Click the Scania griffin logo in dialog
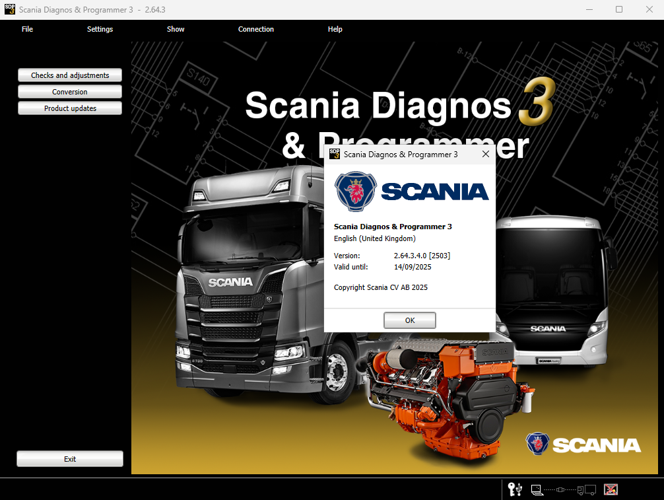The width and height of the screenshot is (664, 500). [x=355, y=191]
